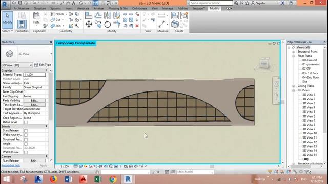This screenshot has width=328, height=184.
Task: Toggle the Detail Level checkbox
Action: pos(26,122)
